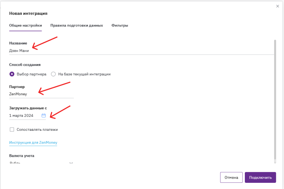Open the Партнер ZenMoney dropdown
Screen dimensions: 284x189
pos(41,94)
